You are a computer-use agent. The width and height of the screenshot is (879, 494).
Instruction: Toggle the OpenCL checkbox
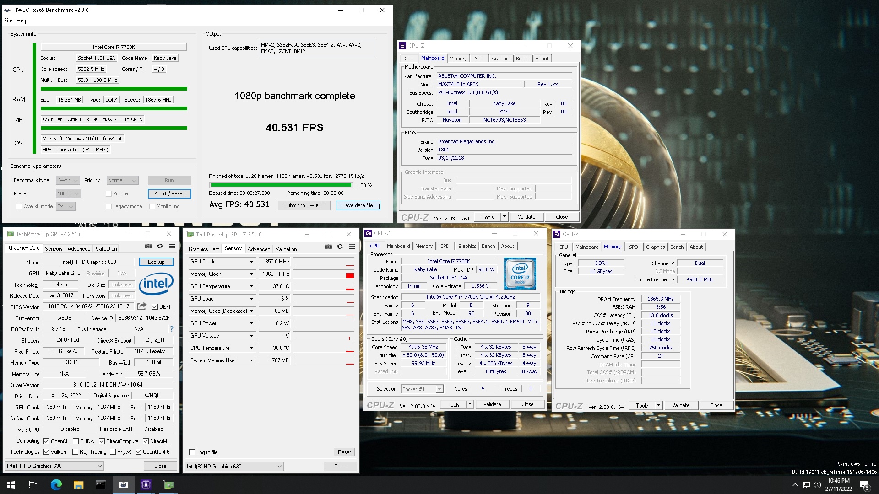pos(46,441)
